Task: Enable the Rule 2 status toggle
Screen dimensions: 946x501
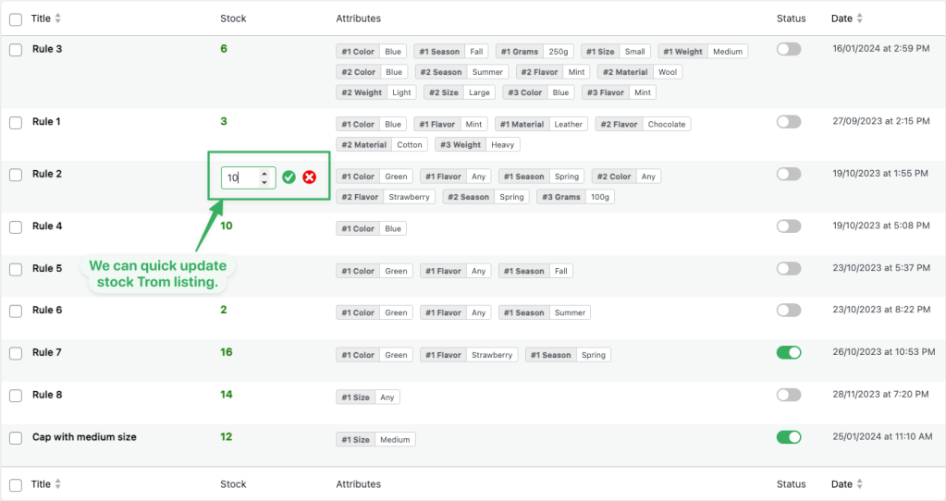Action: (x=789, y=174)
